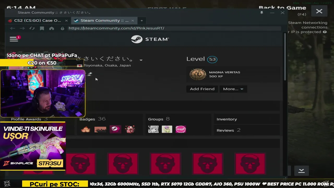Open the orange leaves badge under Badges
The width and height of the screenshot is (334, 188).
86,129
